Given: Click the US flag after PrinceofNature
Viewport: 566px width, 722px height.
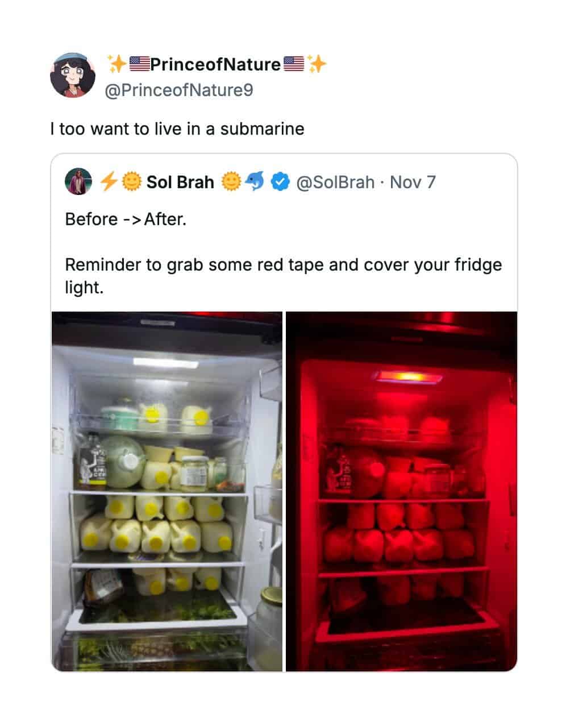Looking at the screenshot, I should (293, 64).
